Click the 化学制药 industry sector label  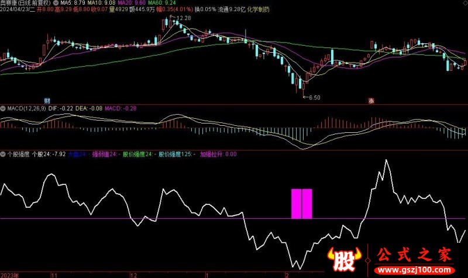pos(259,11)
